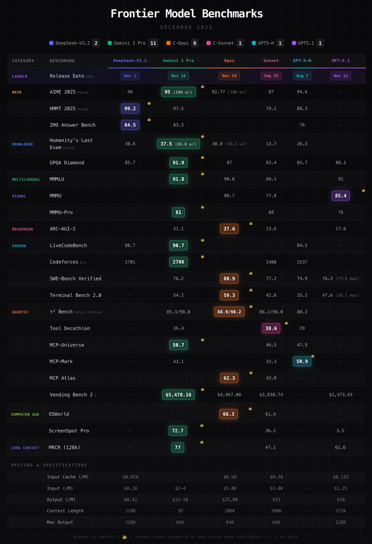The width and height of the screenshot is (372, 544).
Task: Click the crown beside MMMU score 85.4
Action: [x=363, y=190]
